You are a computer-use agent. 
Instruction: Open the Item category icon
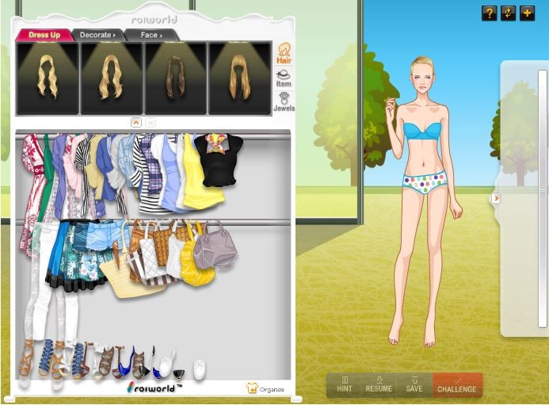pos(283,78)
